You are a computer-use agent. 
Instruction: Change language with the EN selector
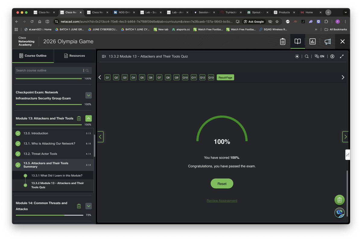click(319, 56)
